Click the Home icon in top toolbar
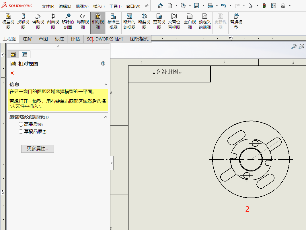The height and width of the screenshot is (230, 306). 160,6
